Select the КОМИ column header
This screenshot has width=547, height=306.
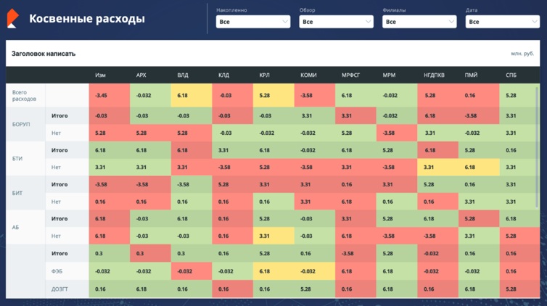point(308,75)
